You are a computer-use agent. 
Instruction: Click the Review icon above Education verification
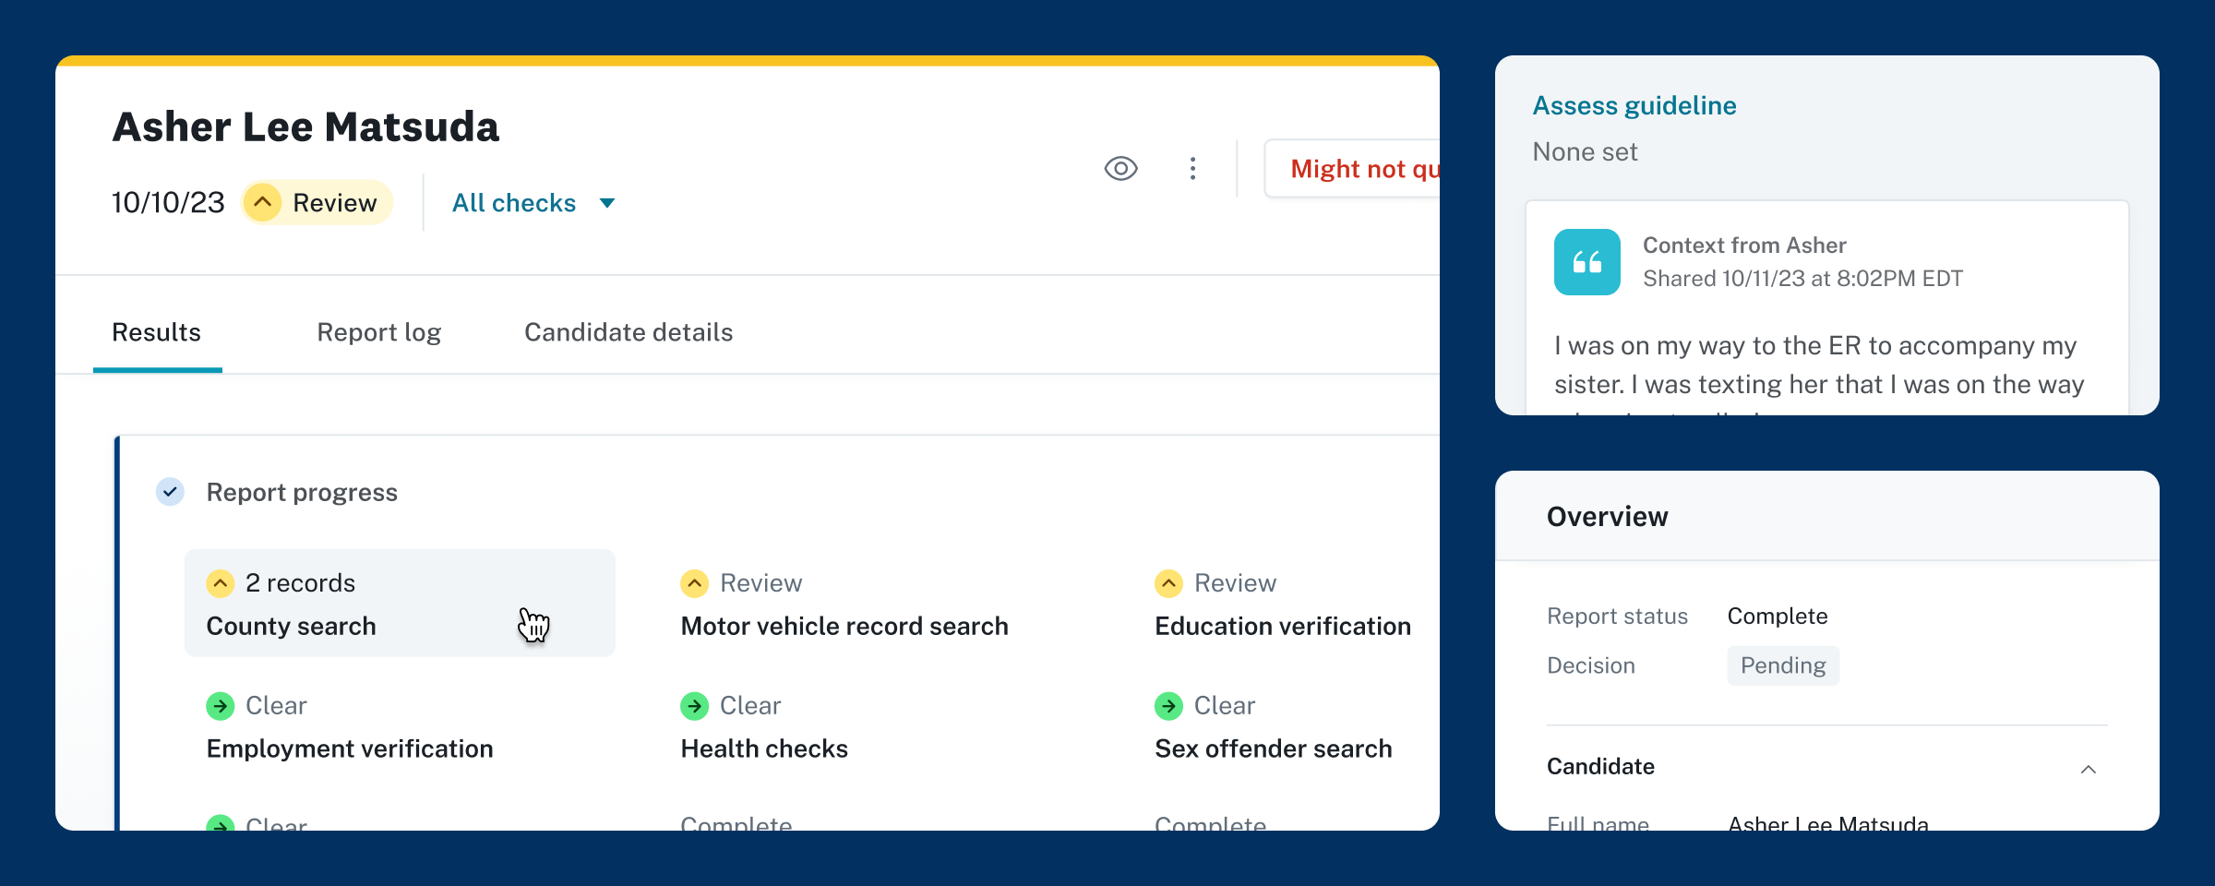tap(1168, 583)
